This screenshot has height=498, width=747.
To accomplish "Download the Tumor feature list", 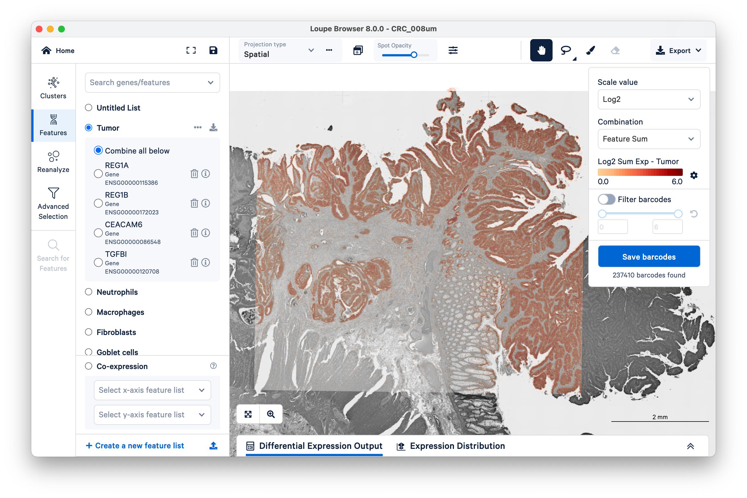I will [x=213, y=128].
